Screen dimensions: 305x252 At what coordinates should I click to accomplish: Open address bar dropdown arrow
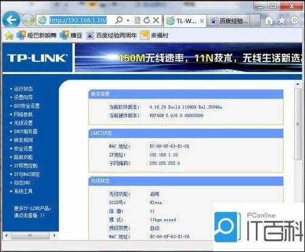[x=128, y=20]
